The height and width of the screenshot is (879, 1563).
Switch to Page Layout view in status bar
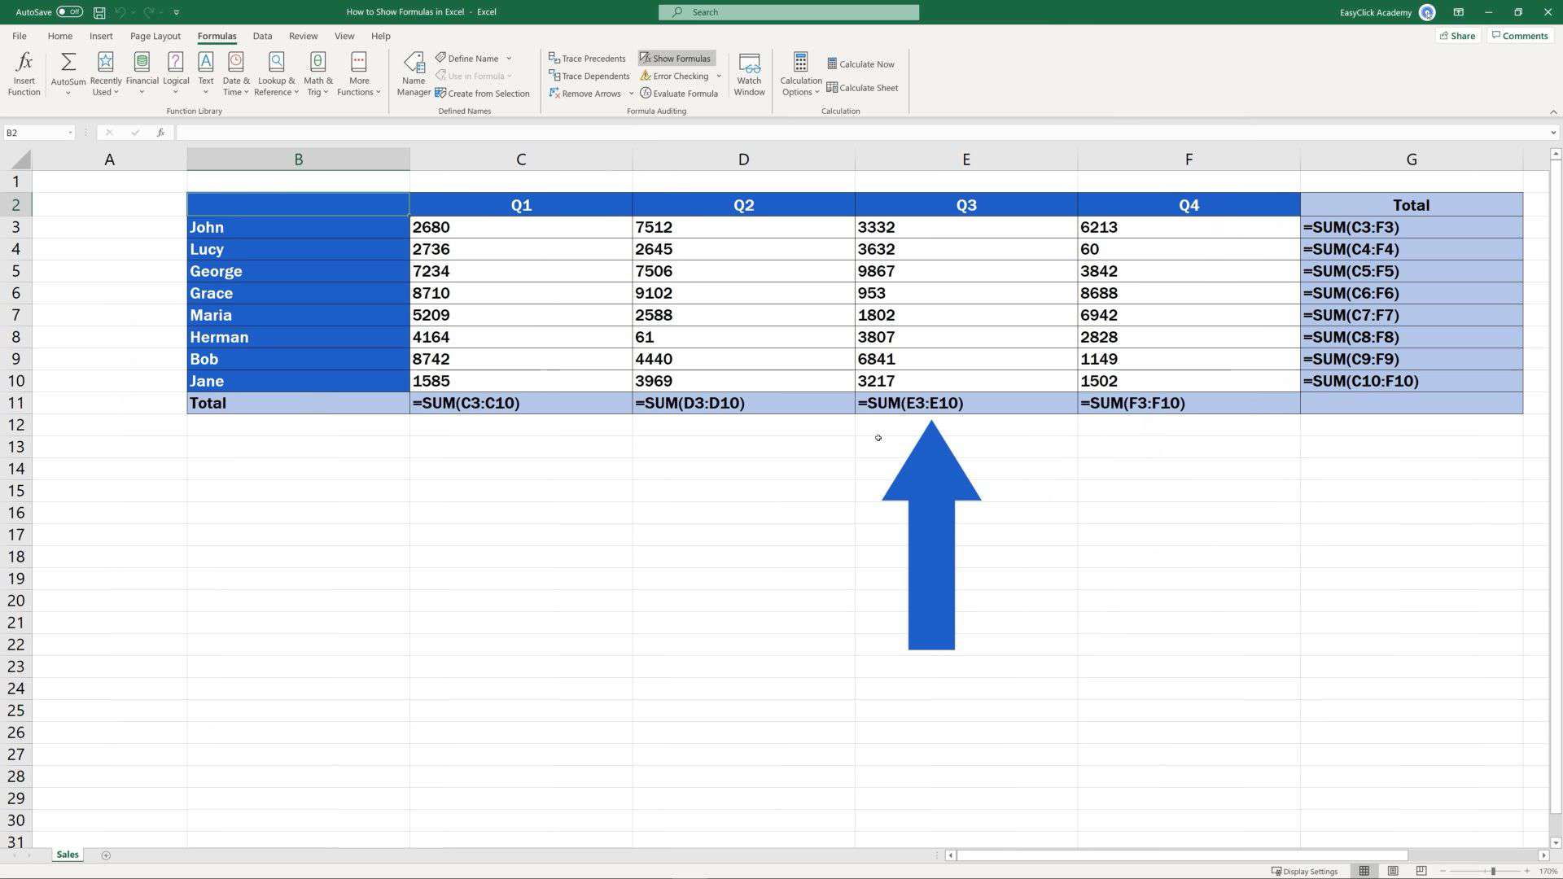[1393, 871]
